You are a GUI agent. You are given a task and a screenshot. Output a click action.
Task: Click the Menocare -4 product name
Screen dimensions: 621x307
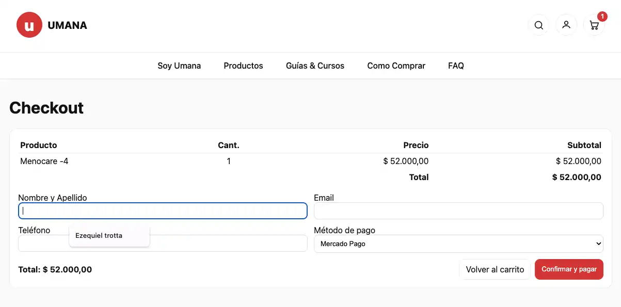click(44, 161)
